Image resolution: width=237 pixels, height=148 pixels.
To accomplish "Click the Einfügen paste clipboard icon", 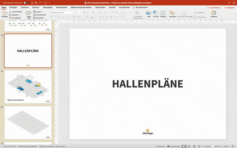I will 4,13.
